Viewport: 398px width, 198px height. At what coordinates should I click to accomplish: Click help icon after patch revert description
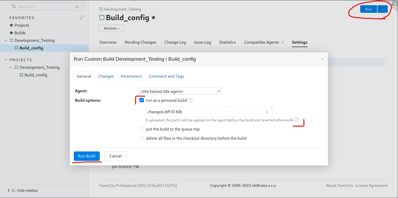[x=297, y=120]
